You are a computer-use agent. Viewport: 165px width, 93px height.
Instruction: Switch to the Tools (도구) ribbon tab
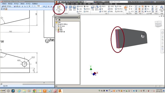tap(73, 4)
